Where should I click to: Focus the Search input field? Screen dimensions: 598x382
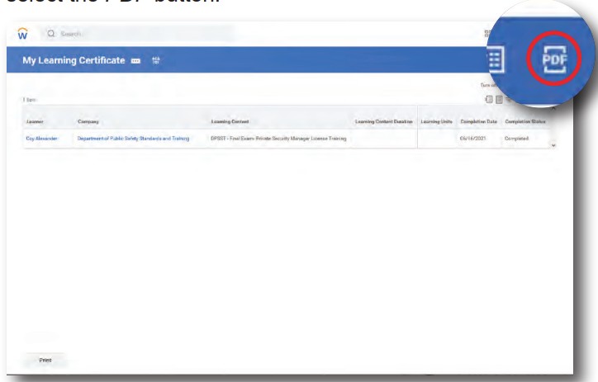[137, 34]
